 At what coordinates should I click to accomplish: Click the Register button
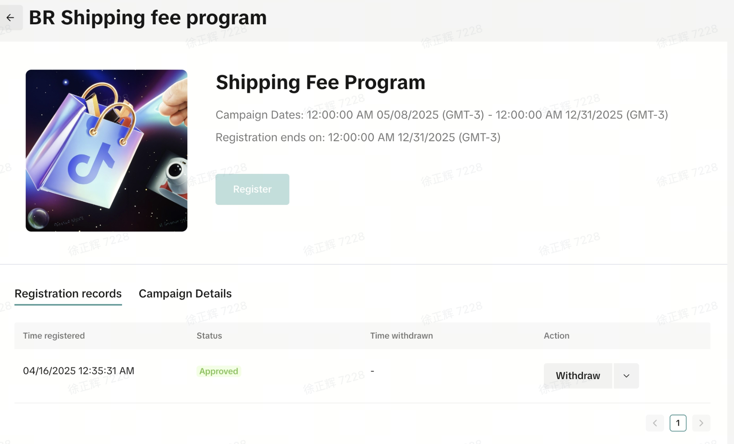pos(252,189)
